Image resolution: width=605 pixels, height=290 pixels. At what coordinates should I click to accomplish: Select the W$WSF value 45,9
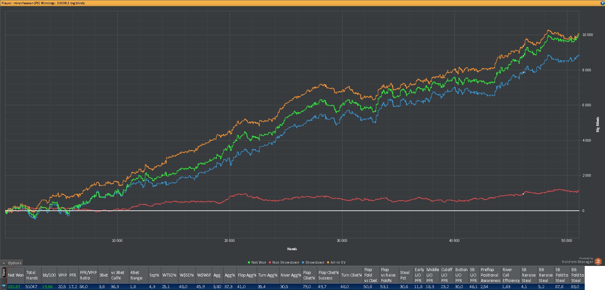201,286
